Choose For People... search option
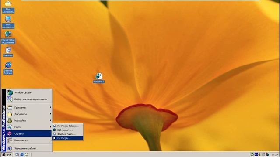 (x=68, y=138)
